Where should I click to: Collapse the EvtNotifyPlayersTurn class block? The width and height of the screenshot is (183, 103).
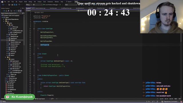(34, 76)
